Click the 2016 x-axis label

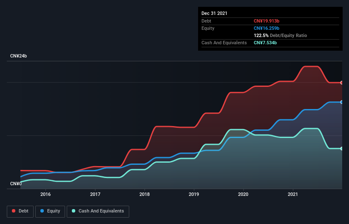coord(45,194)
